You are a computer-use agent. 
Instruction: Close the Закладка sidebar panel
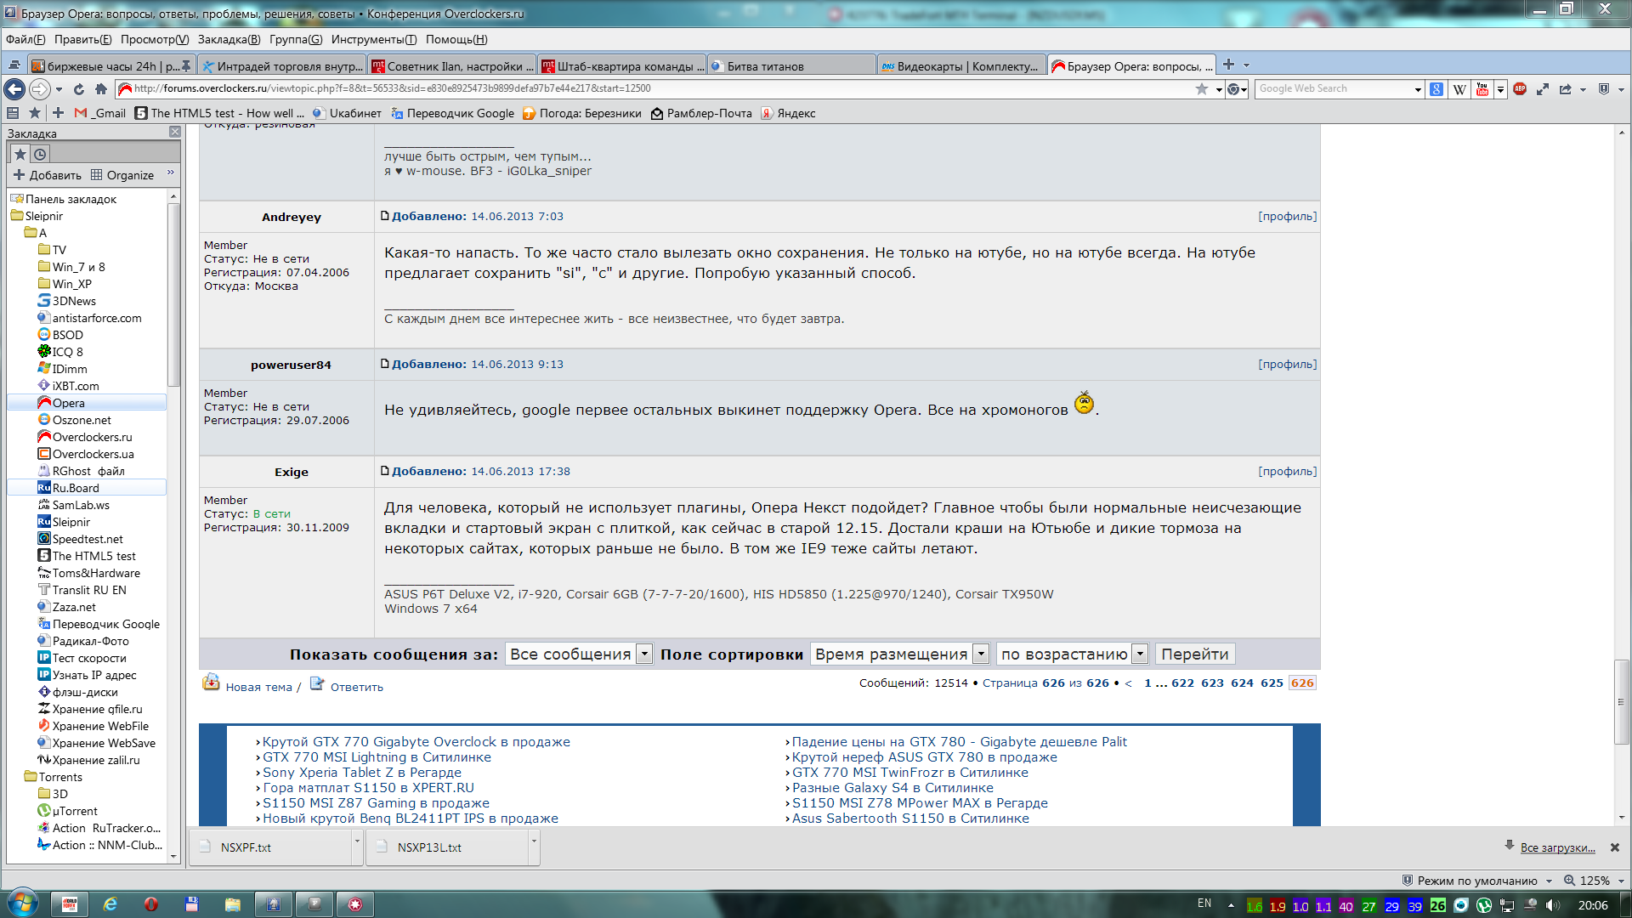coord(174,132)
